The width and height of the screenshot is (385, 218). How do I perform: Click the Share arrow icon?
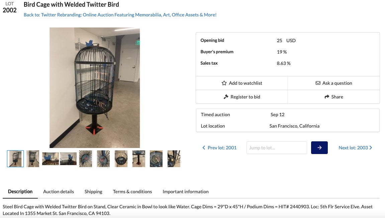click(327, 97)
